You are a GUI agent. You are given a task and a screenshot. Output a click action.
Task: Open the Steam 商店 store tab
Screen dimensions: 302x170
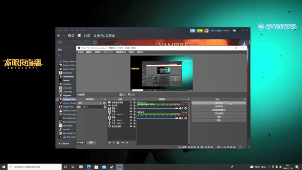[x=71, y=36]
